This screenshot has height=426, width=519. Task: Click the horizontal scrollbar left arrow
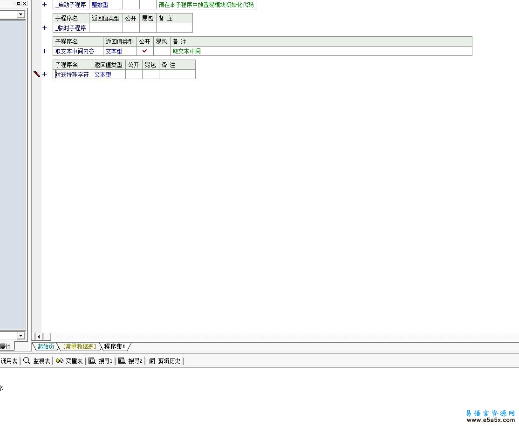click(x=39, y=337)
